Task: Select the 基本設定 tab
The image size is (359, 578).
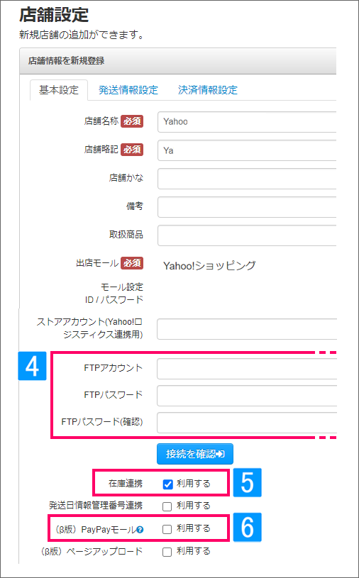Action: pos(59,90)
